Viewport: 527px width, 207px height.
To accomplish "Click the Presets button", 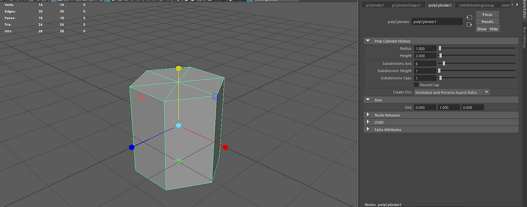I will click(487, 22).
